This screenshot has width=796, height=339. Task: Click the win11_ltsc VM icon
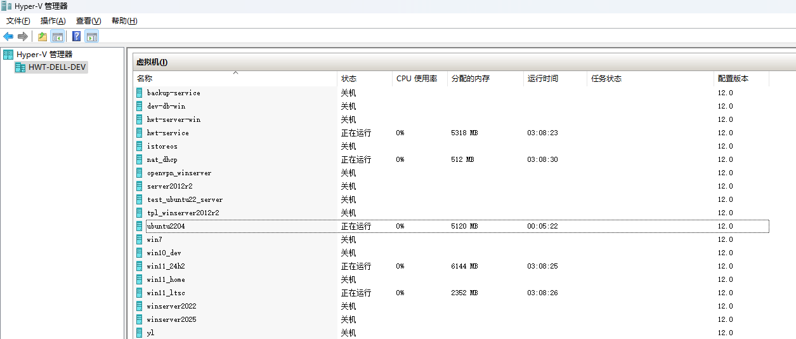(140, 293)
